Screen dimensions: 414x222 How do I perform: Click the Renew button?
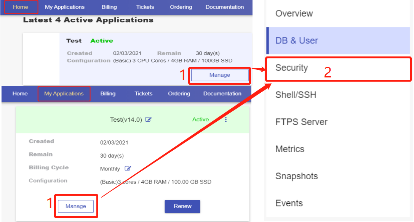[x=182, y=206]
